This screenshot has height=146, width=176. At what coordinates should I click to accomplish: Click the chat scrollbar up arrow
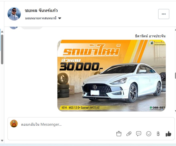(x=175, y=30)
